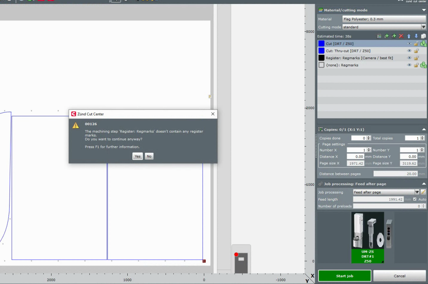Adjust the Number Y stepper
The height and width of the screenshot is (284, 428).
pyautogui.click(x=422, y=150)
